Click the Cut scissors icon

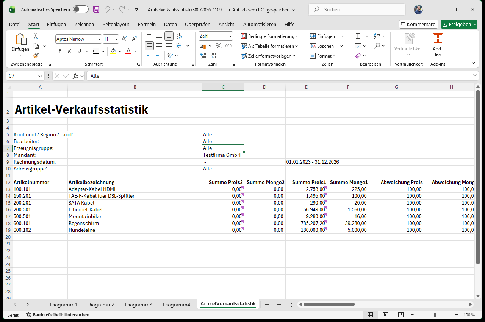36,36
